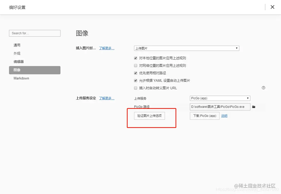Click the 上传服务设定 label

86,98
